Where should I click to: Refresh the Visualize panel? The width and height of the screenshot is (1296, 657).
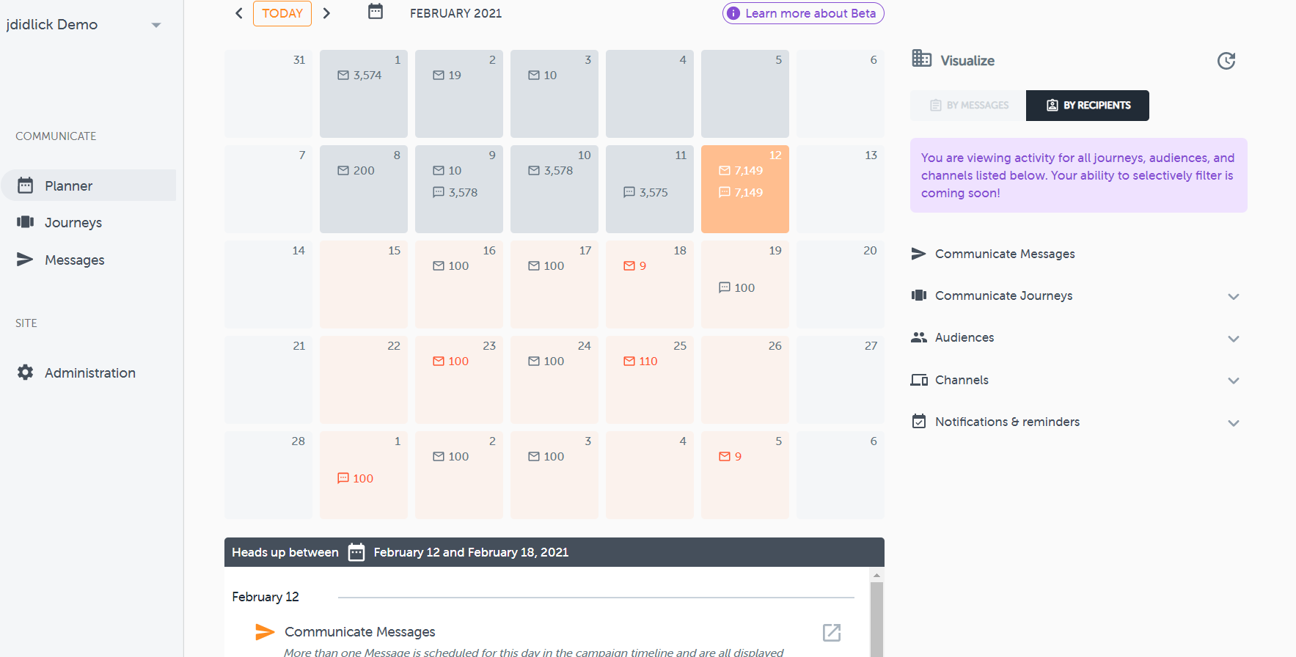point(1227,61)
